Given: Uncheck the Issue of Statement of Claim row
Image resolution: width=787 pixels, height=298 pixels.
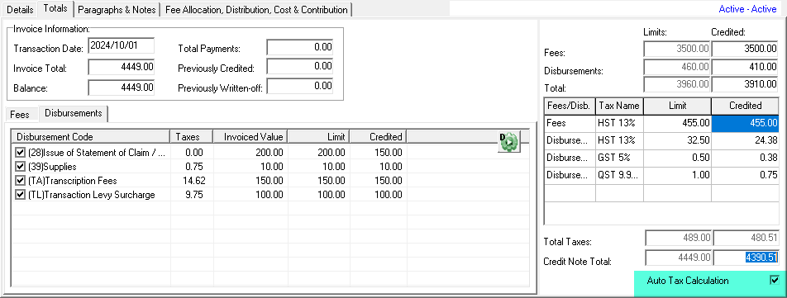Looking at the screenshot, I should coord(20,153).
